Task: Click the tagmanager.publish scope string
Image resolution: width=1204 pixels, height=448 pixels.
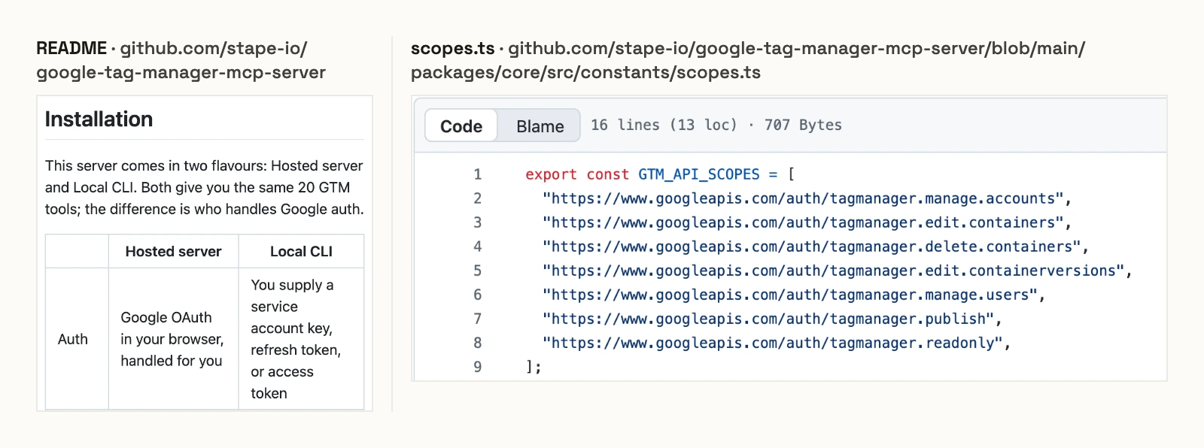Action: 768,319
